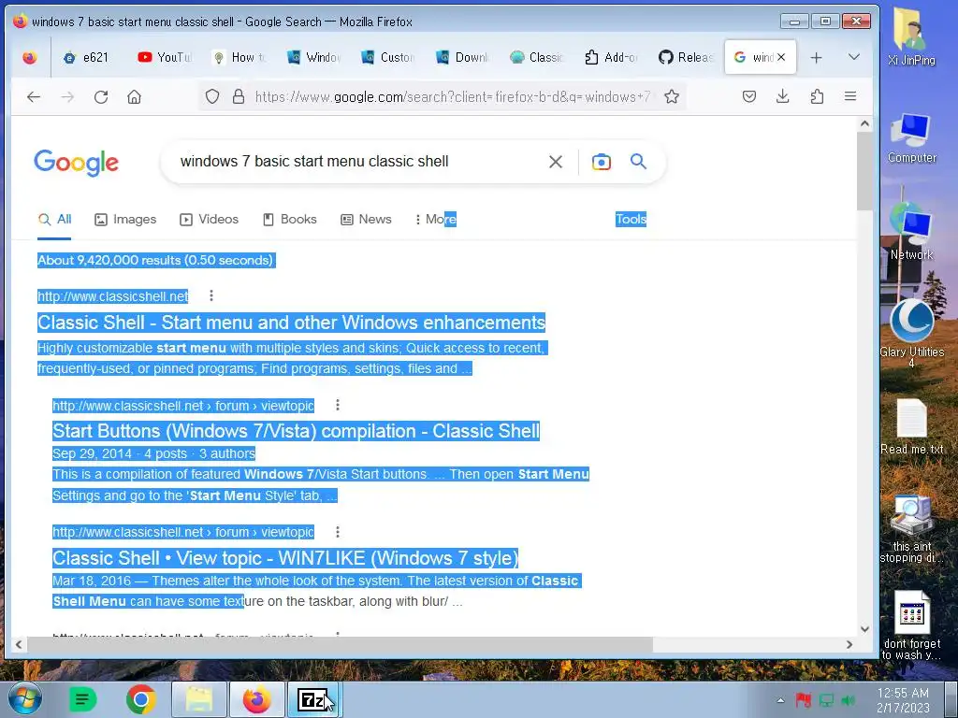
Task: Submit search with the magnifier icon
Action: pos(638,161)
